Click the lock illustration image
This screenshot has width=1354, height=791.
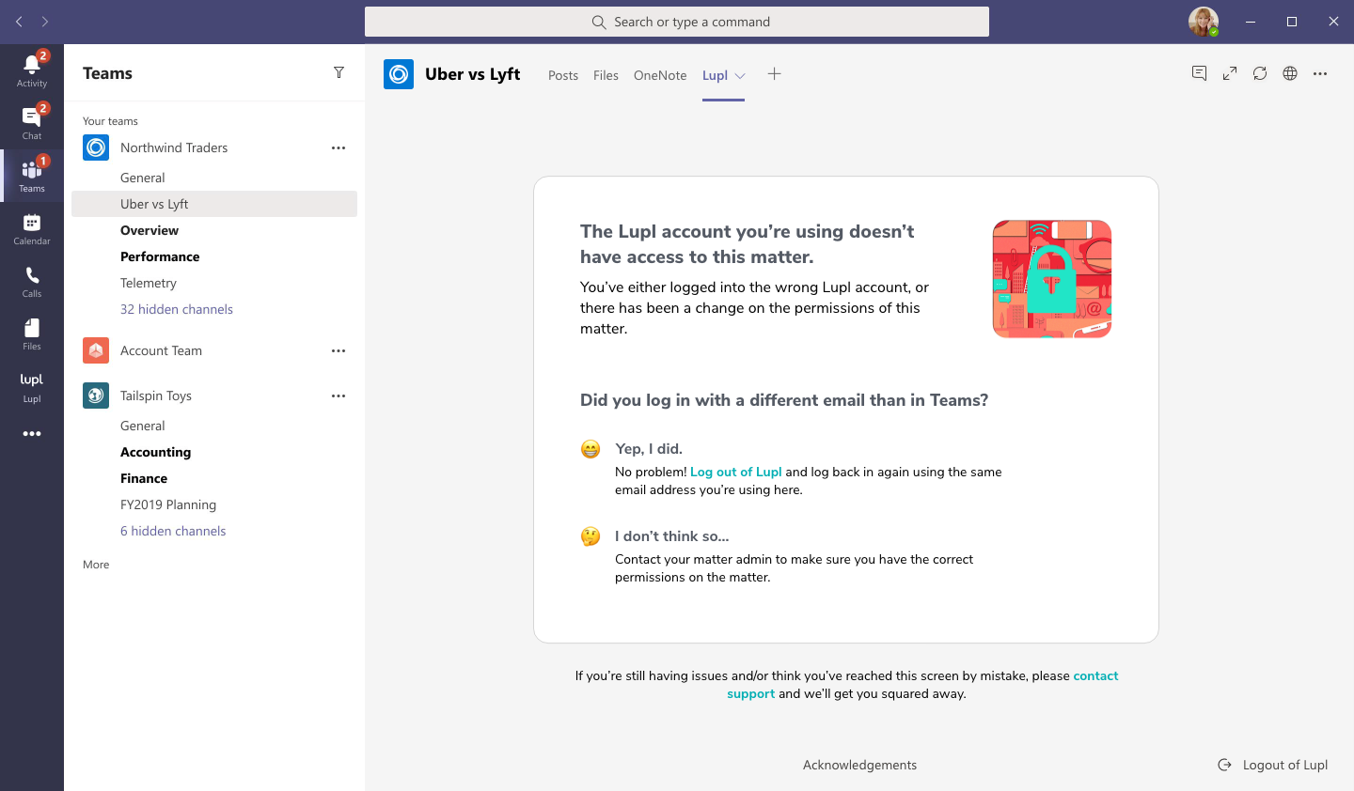pos(1052,279)
